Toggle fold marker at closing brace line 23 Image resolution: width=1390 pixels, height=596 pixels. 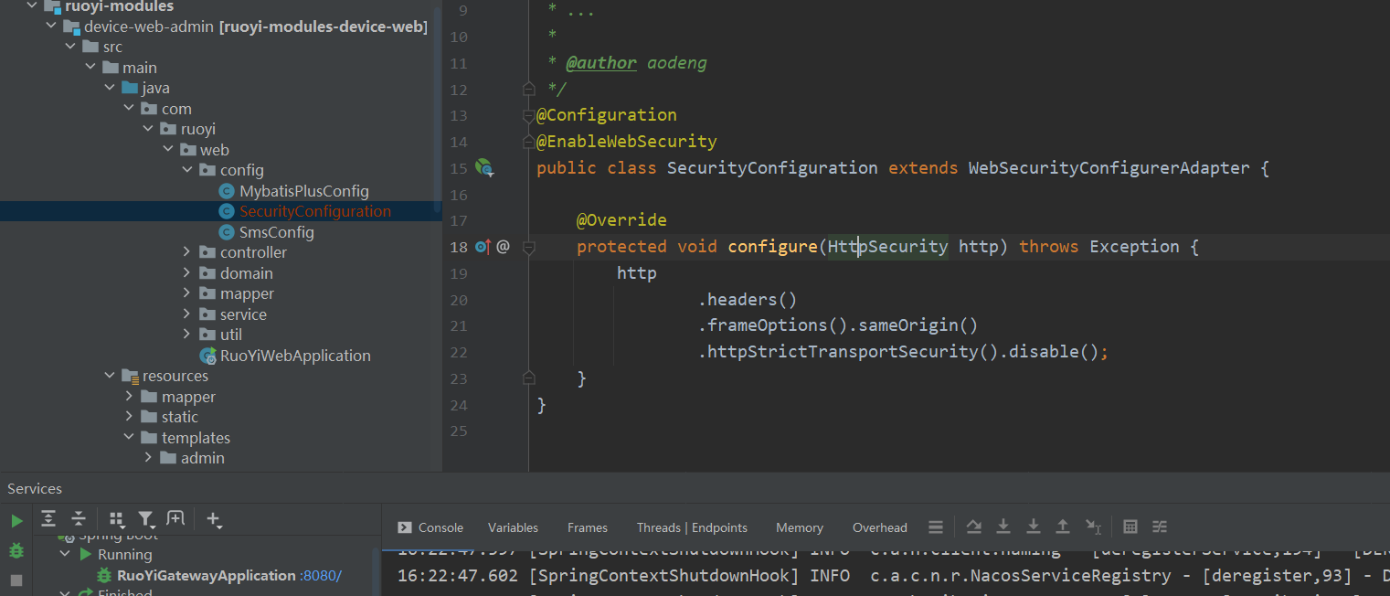pos(528,378)
